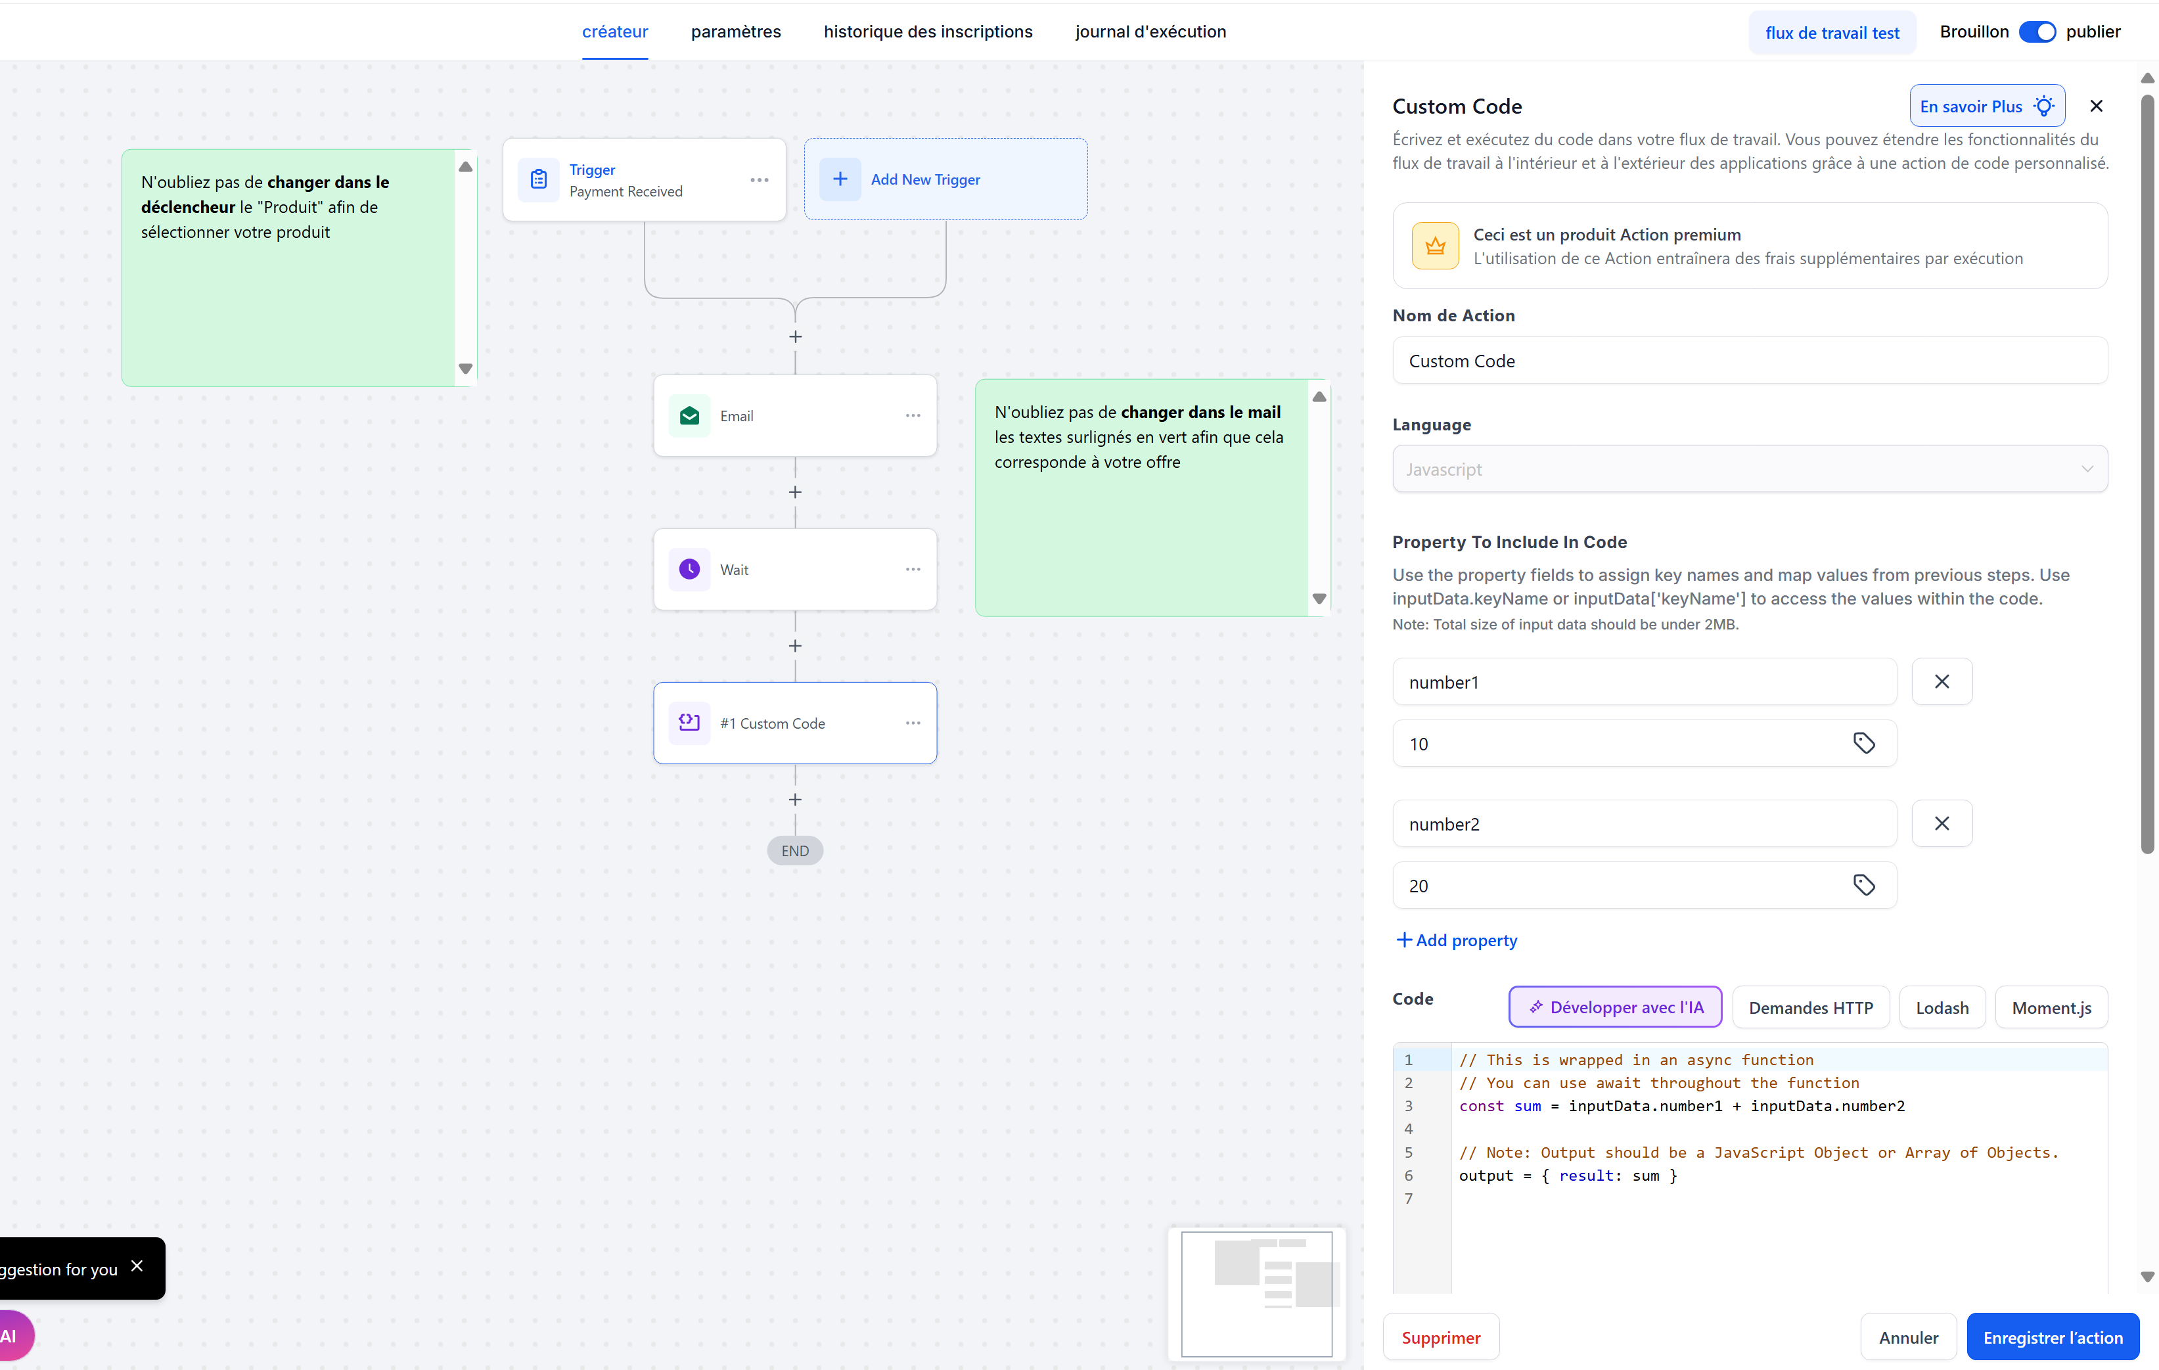Image resolution: width=2159 pixels, height=1370 pixels.
Task: Open the Email node three-dot menu
Action: [913, 416]
